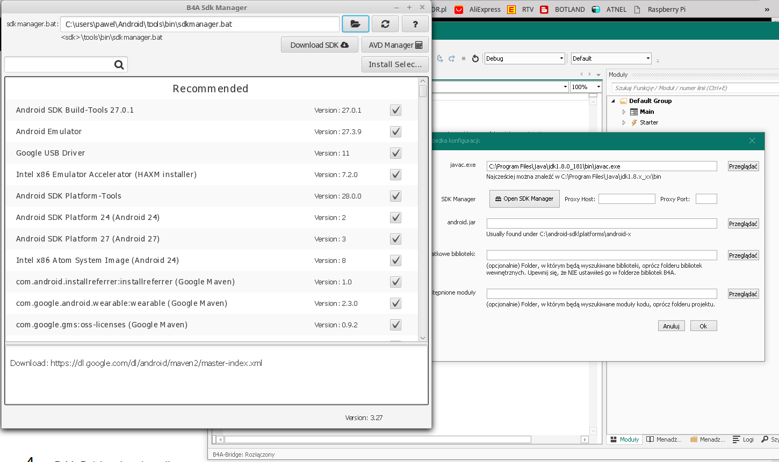This screenshot has height=462, width=779.
Task: Click the android.jar path input field
Action: coord(601,224)
